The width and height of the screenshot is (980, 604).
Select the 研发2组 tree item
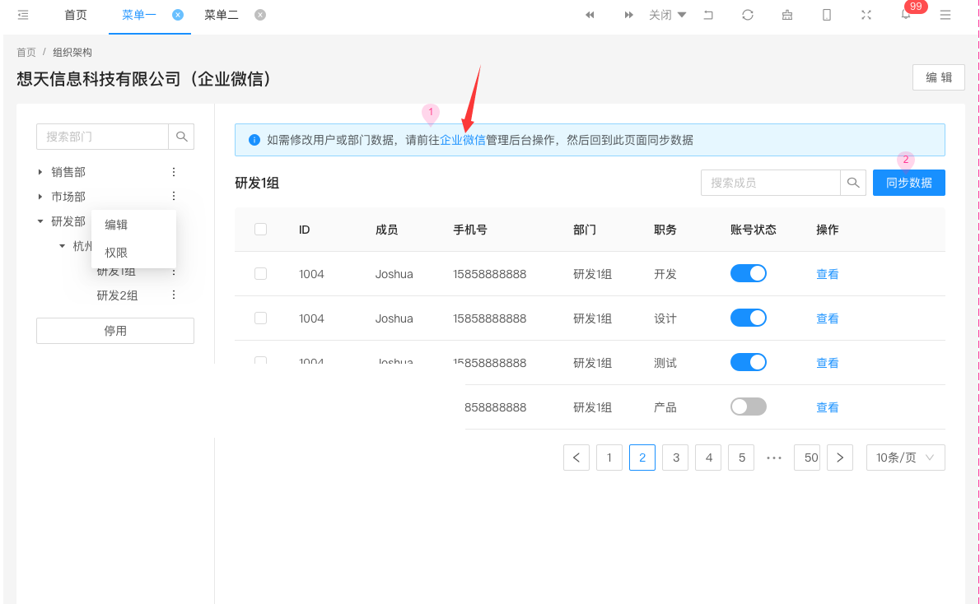pos(117,295)
